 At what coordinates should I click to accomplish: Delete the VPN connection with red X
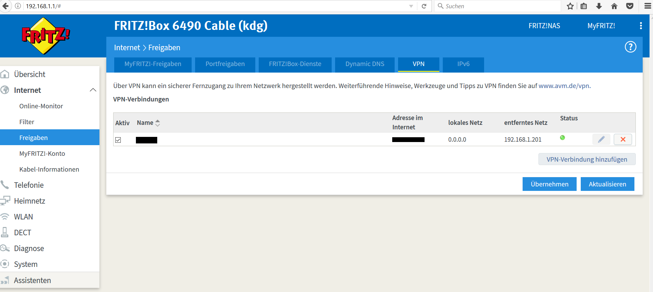click(x=623, y=139)
